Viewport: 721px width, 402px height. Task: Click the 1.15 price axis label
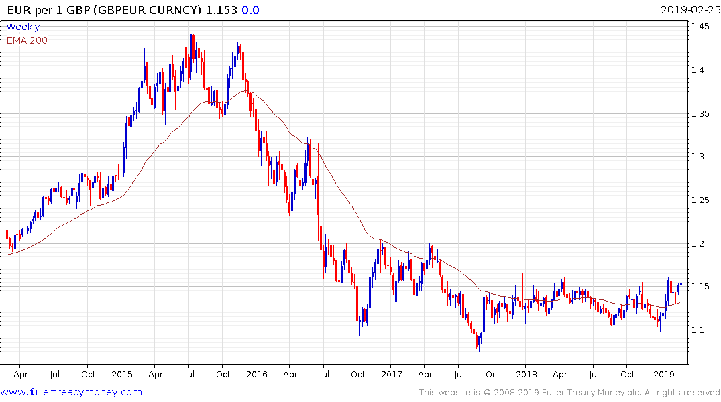pyautogui.click(x=700, y=287)
